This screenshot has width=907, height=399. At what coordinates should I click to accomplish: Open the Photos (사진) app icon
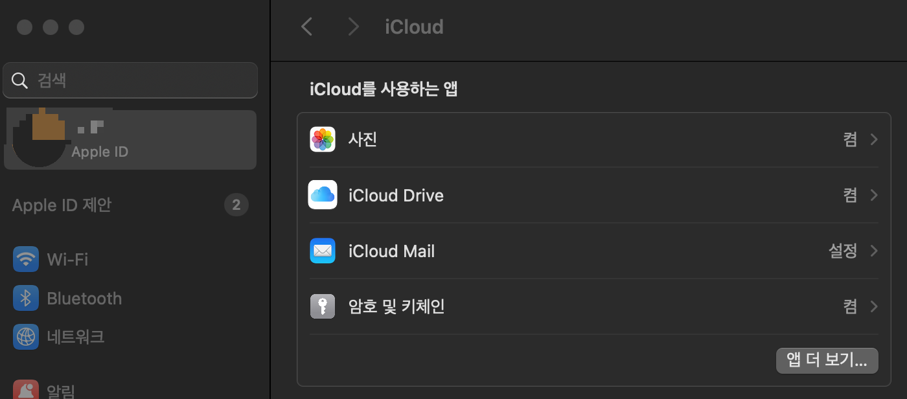point(323,139)
